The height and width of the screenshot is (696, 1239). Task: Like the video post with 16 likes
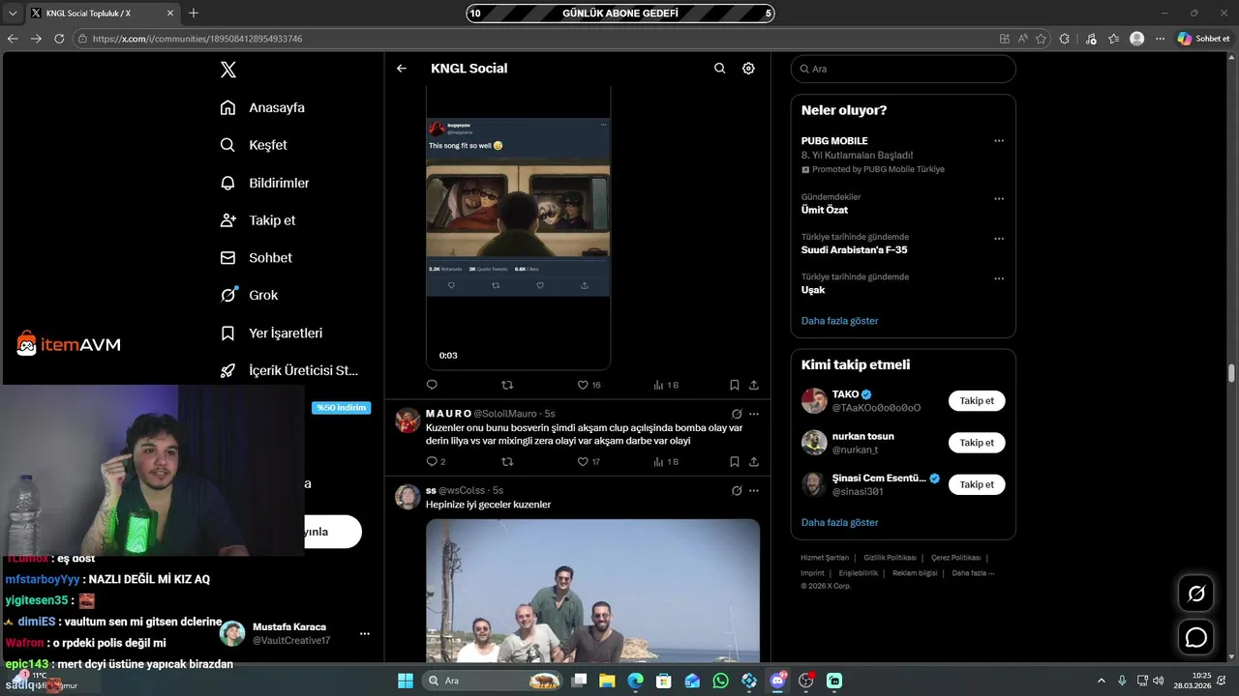pyautogui.click(x=589, y=385)
